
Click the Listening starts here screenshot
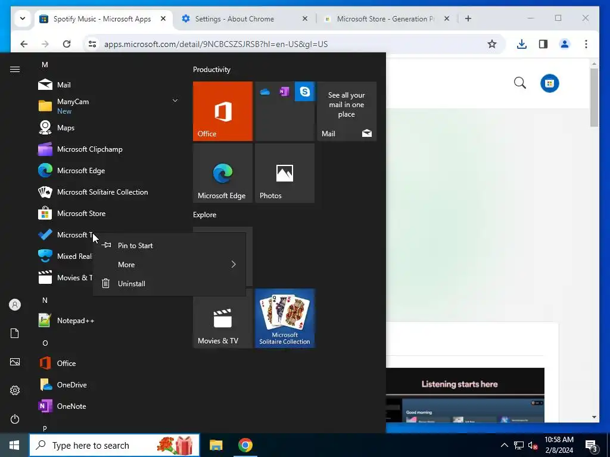coord(465,395)
